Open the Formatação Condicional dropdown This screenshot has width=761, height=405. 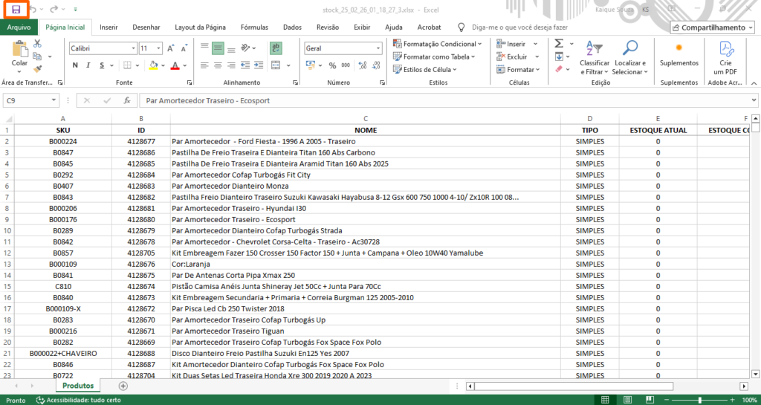pyautogui.click(x=438, y=44)
